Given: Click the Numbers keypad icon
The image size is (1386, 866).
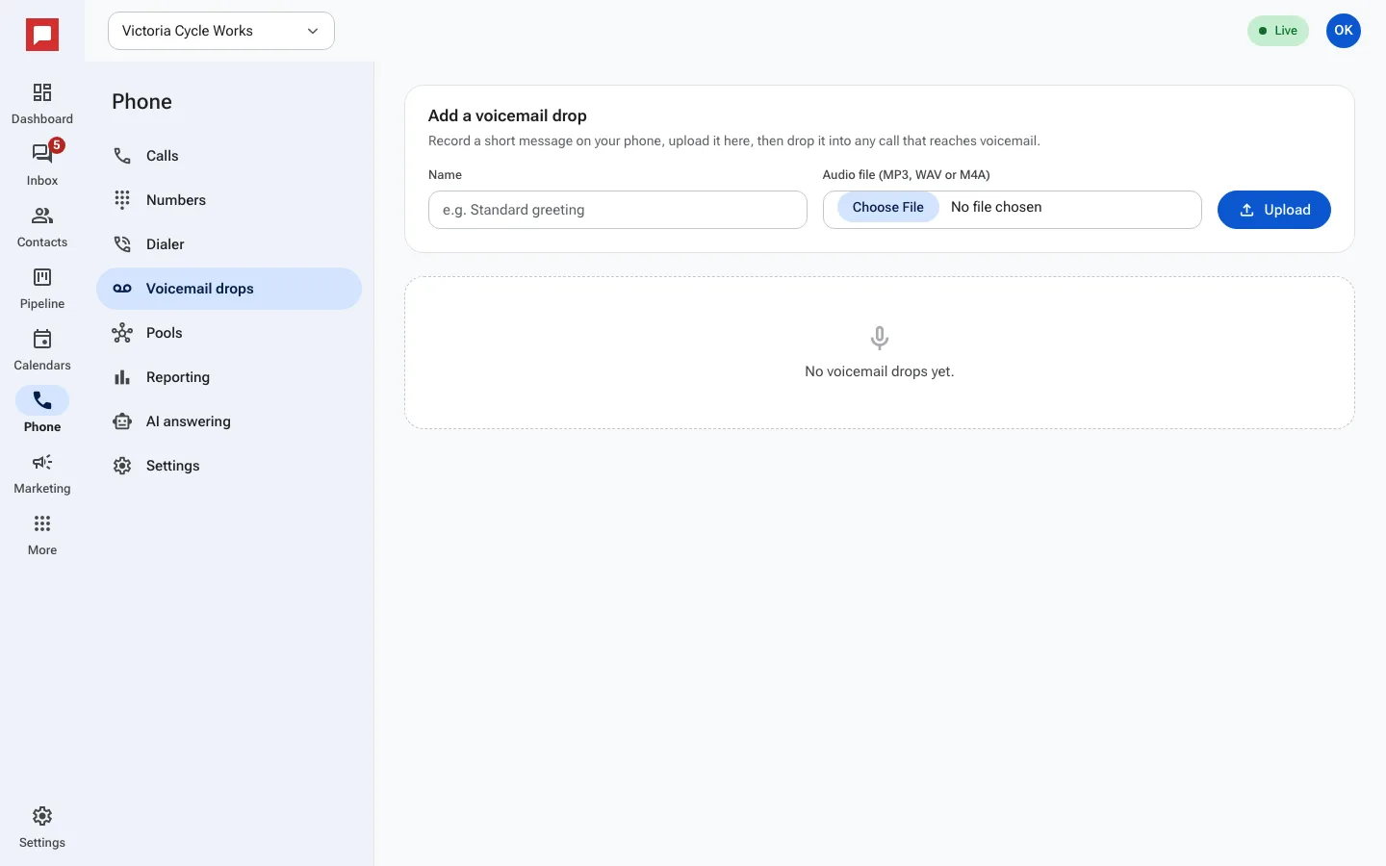Looking at the screenshot, I should pyautogui.click(x=122, y=200).
